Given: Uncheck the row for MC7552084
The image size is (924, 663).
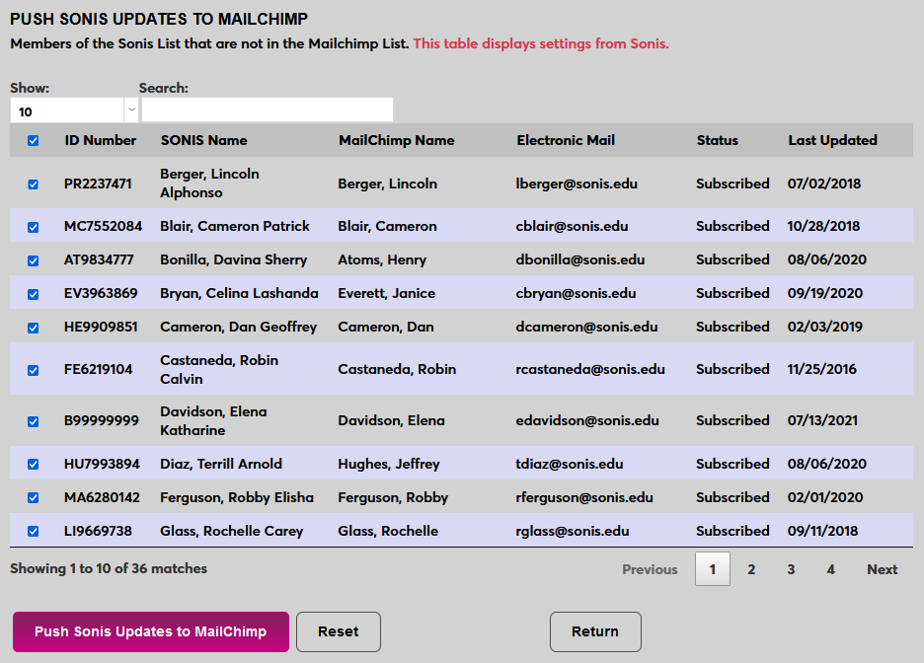Looking at the screenshot, I should tap(33, 227).
